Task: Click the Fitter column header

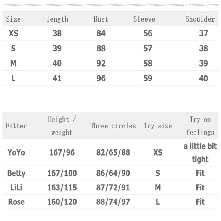Action: pyautogui.click(x=16, y=126)
